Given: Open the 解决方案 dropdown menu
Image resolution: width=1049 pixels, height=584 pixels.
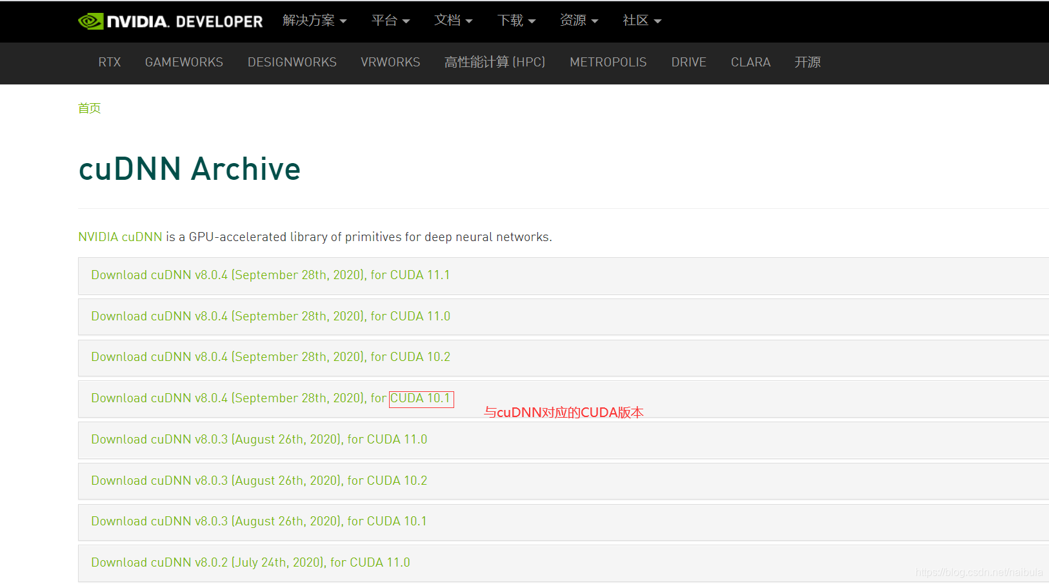Looking at the screenshot, I should point(315,21).
